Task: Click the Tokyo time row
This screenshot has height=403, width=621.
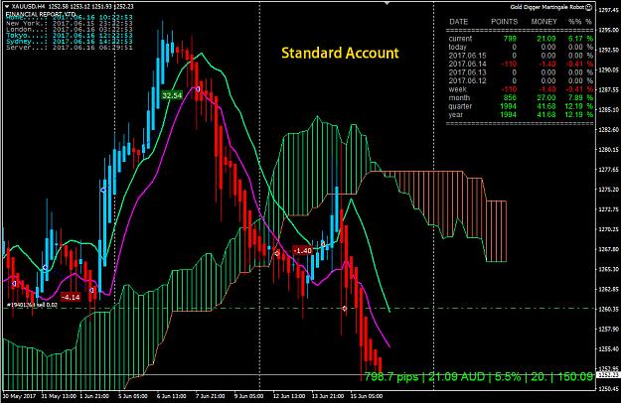Action: 70,35
